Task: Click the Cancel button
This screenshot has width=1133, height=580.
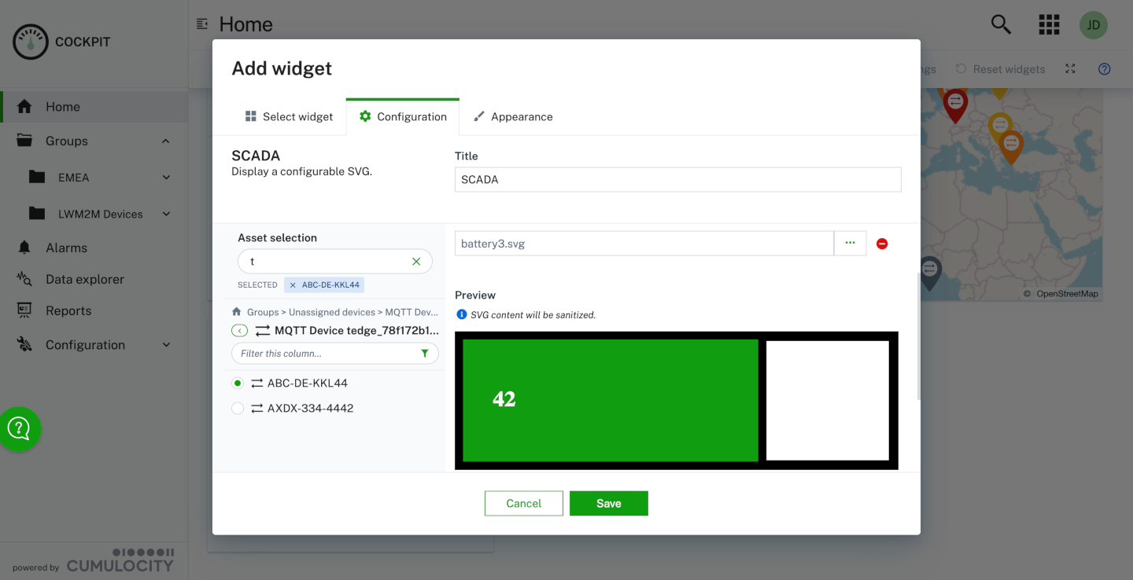Action: coord(523,504)
